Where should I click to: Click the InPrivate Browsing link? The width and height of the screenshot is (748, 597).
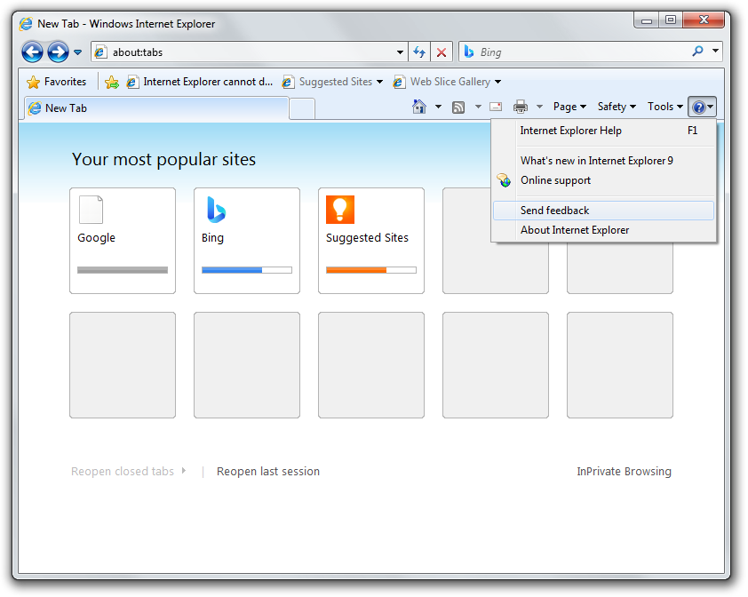coord(624,472)
